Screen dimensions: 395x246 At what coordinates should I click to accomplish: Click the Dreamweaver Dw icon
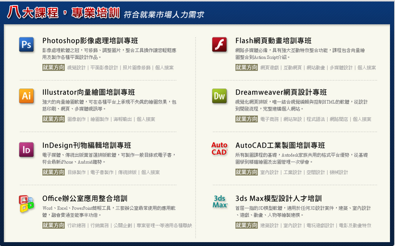tap(219, 96)
